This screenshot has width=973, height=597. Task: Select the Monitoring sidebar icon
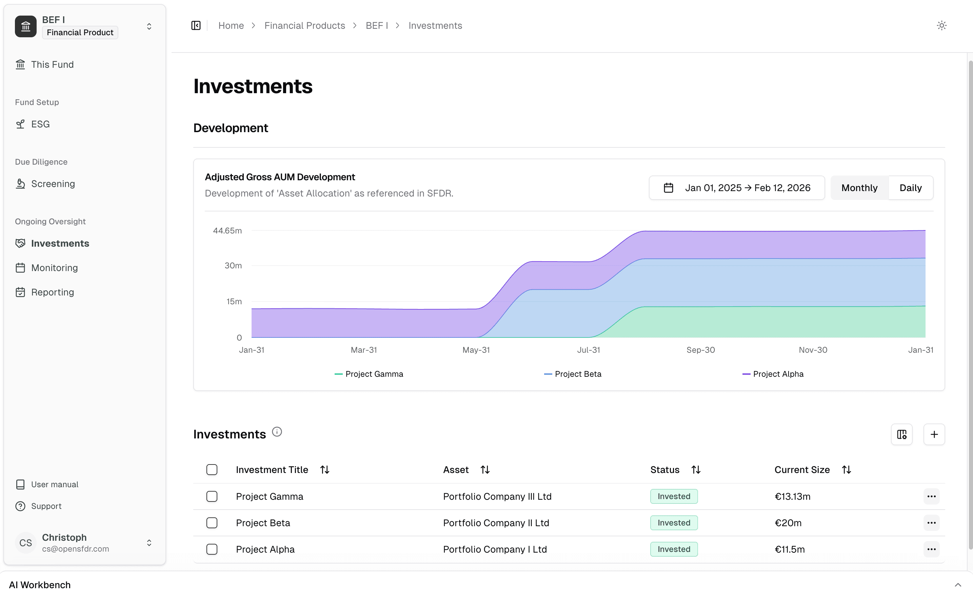[20, 267]
